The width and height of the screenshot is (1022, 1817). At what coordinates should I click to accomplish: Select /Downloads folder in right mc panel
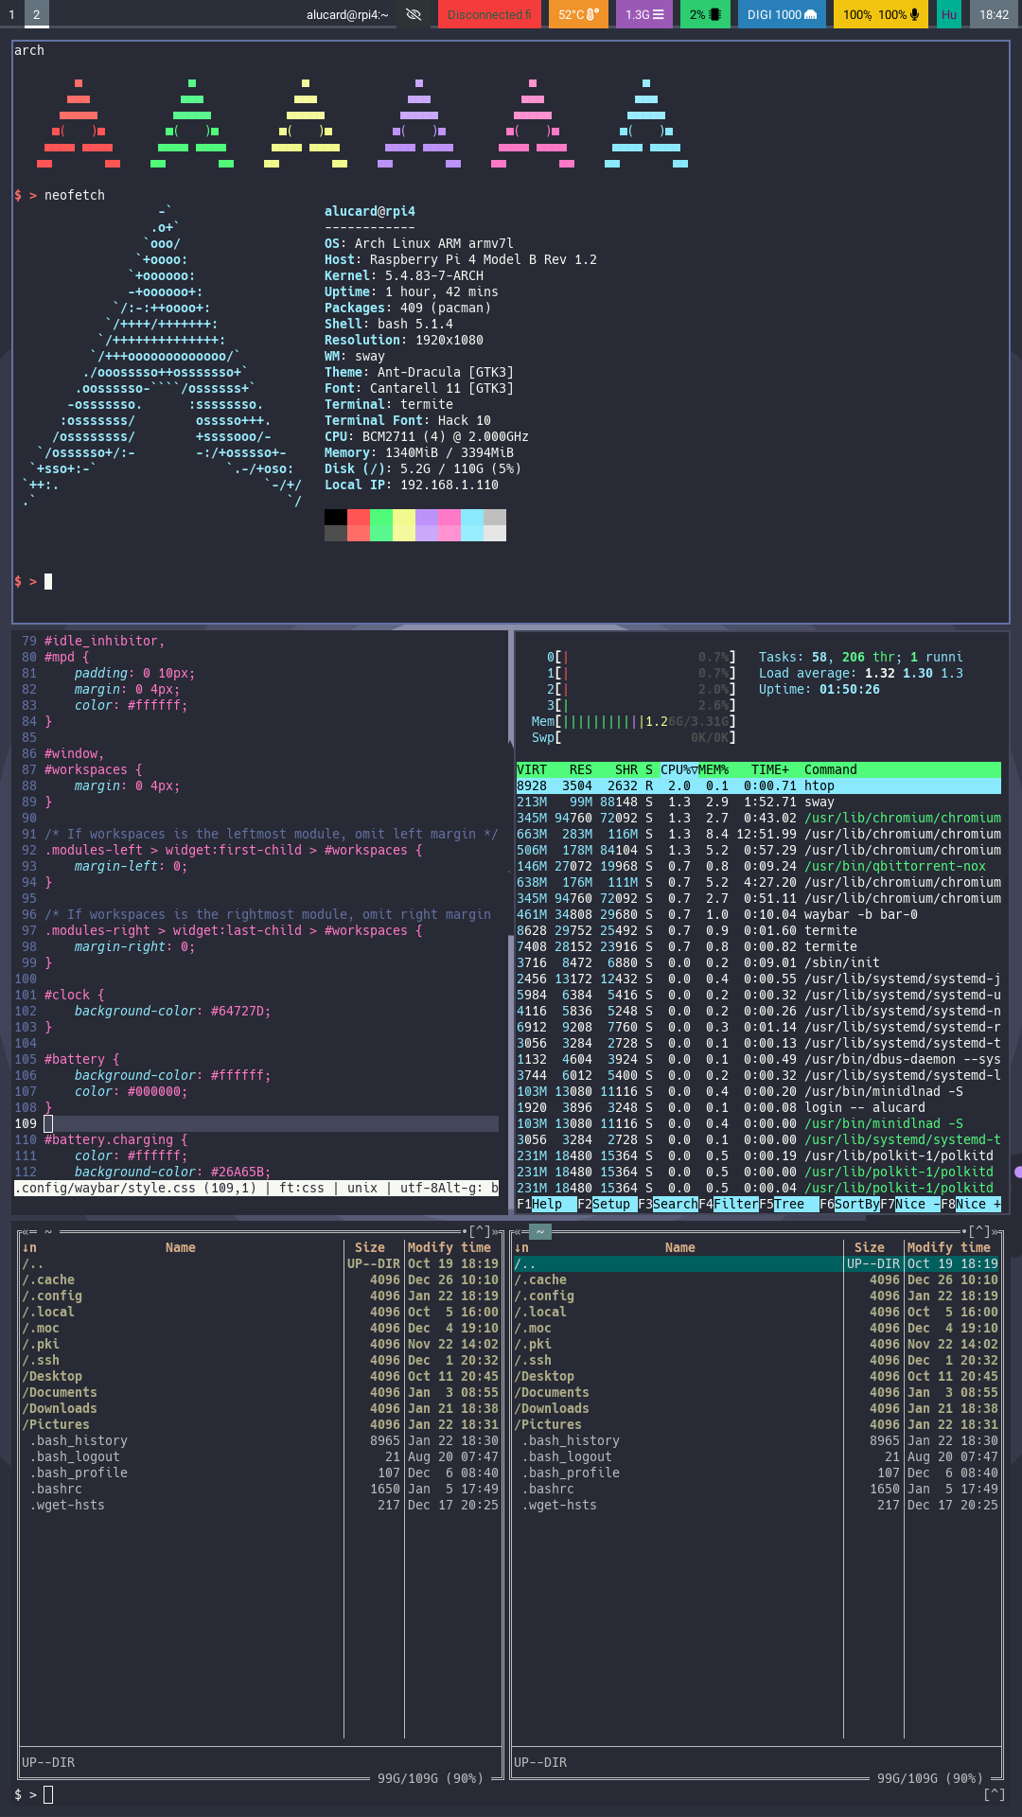(x=755, y=1408)
